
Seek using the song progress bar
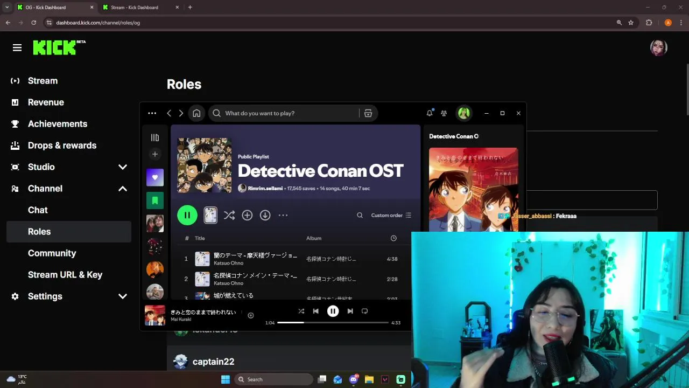pyautogui.click(x=333, y=322)
